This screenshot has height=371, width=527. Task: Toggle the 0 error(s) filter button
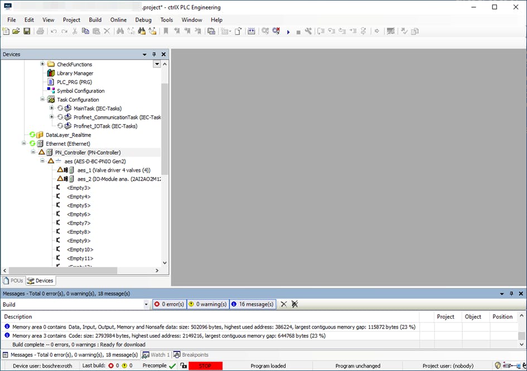coord(169,304)
